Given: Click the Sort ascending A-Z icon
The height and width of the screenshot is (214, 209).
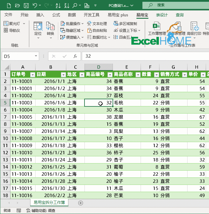Looking at the screenshot, I should pyautogui.click(x=58, y=6).
